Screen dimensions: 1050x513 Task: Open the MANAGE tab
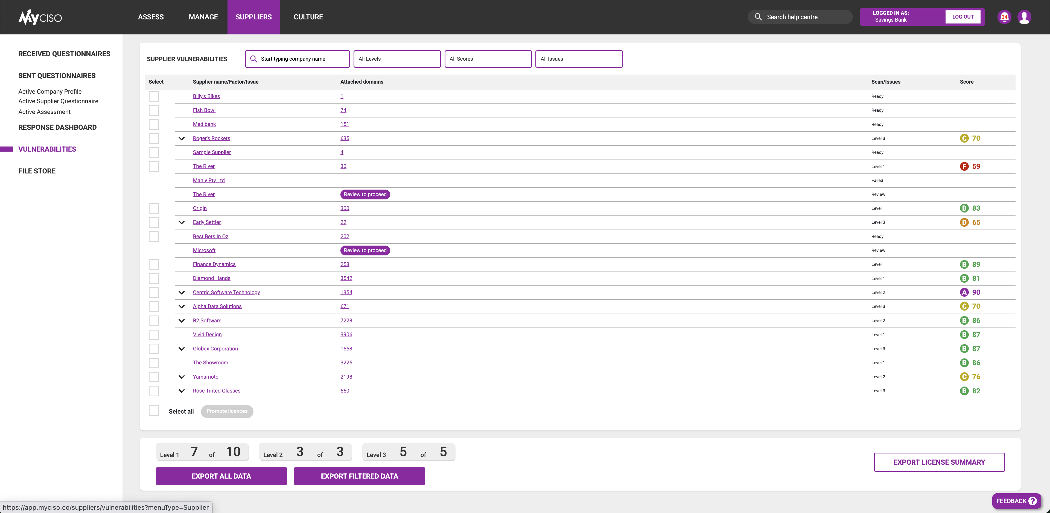pos(203,17)
